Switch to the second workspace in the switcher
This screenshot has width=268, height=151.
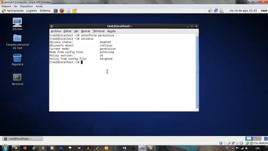point(258,138)
